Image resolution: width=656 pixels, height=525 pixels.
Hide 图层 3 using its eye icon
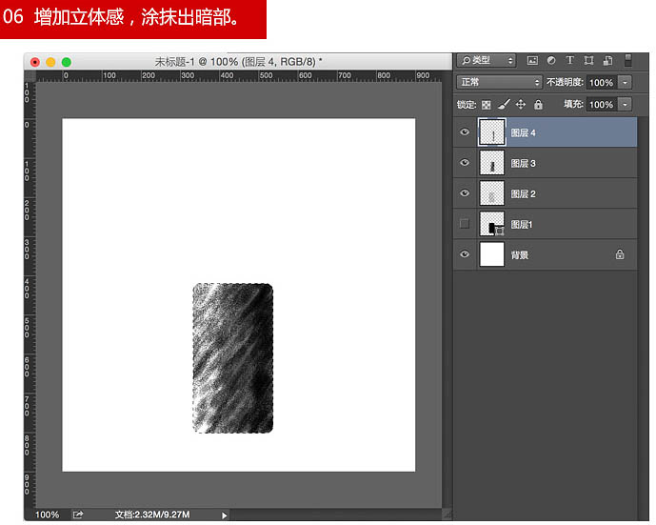465,162
